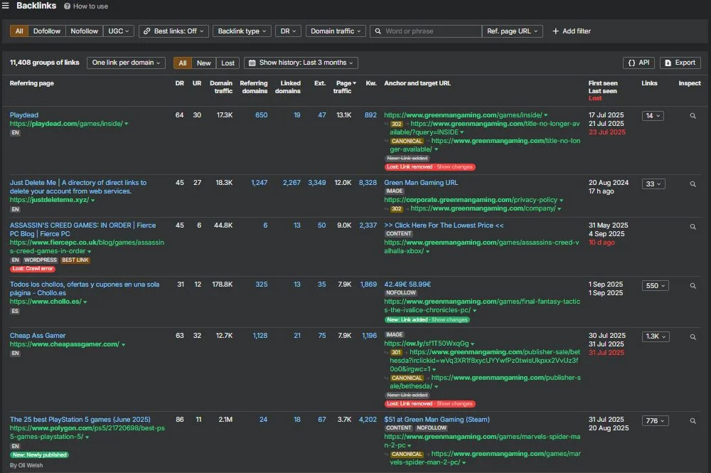
Task: Sort by Referring domains column header
Action: point(254,87)
